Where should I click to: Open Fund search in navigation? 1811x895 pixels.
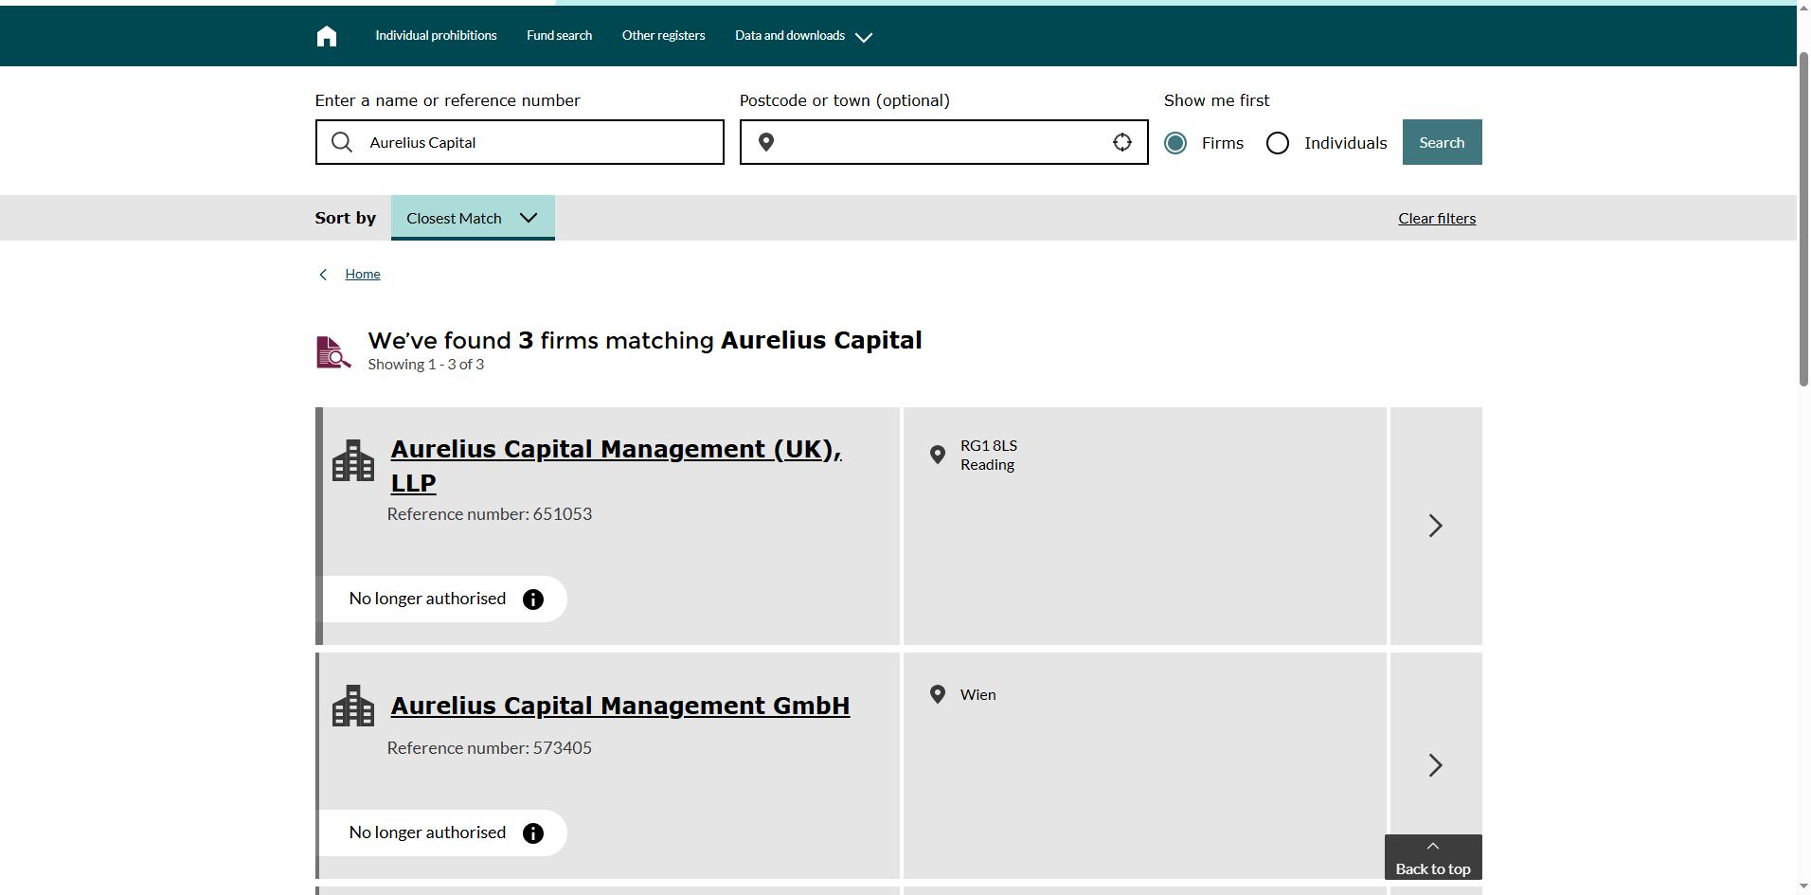(559, 36)
